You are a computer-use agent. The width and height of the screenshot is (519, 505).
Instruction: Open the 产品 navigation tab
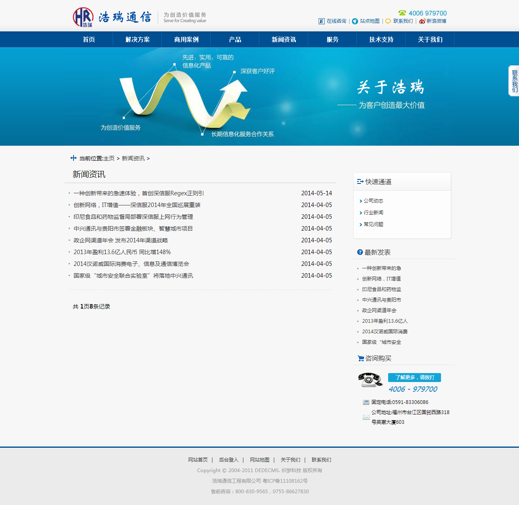(235, 39)
